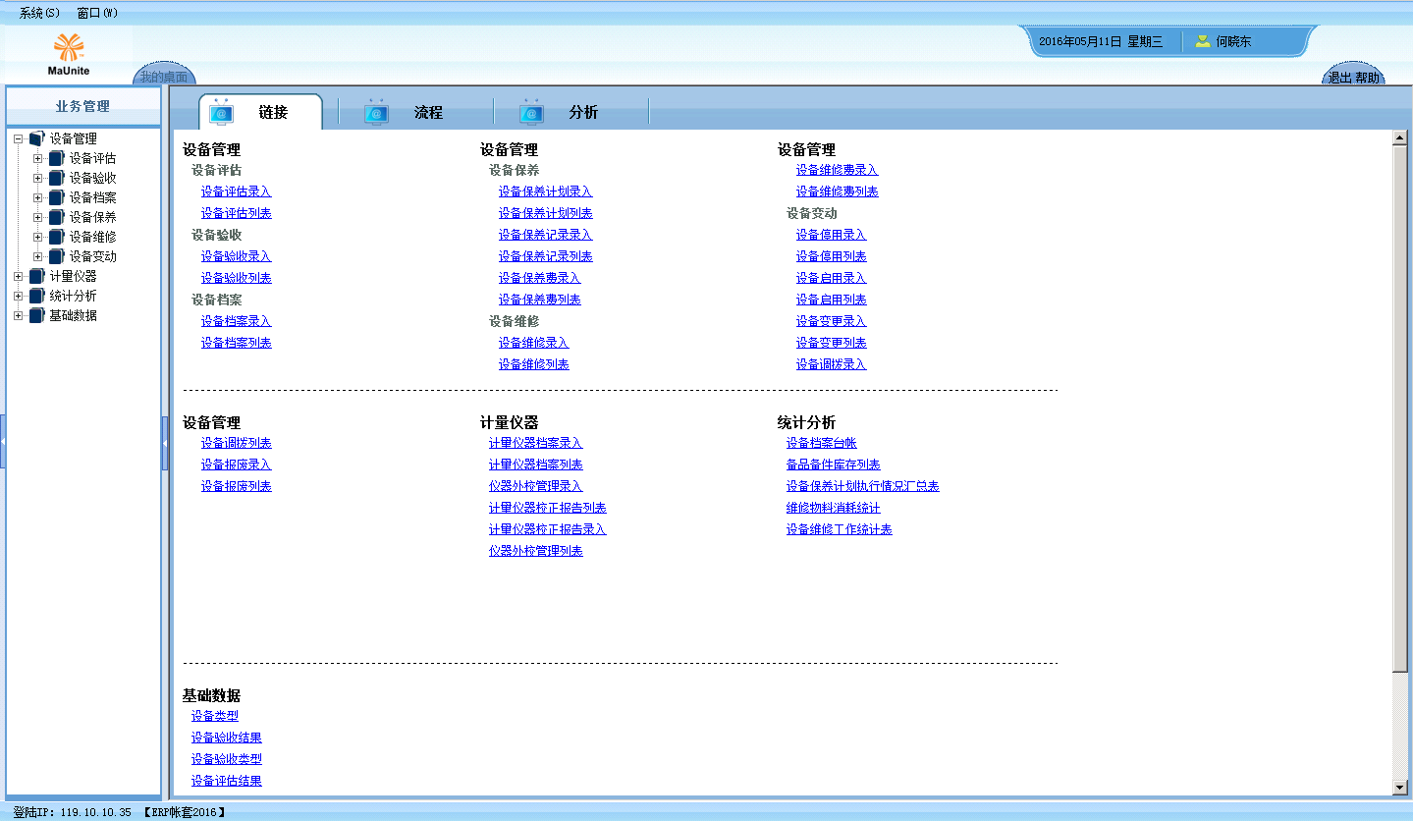1413x821 pixels.
Task: Click the 帮助 button
Action: point(1368,78)
